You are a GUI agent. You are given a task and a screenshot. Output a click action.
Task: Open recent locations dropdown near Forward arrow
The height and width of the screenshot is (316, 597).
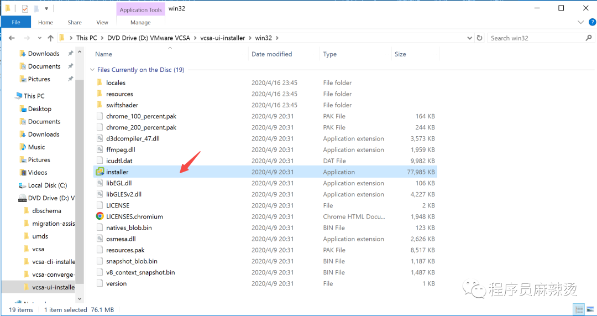(40, 38)
